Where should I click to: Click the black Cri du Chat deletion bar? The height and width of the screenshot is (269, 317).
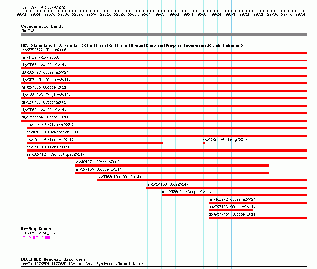[x=164, y=267]
